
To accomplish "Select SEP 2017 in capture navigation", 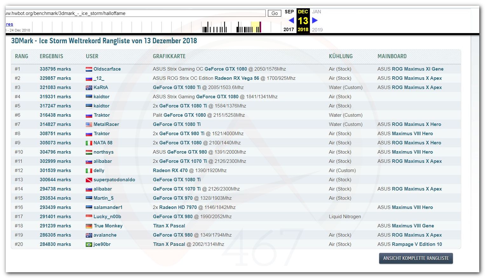I will (x=289, y=12).
